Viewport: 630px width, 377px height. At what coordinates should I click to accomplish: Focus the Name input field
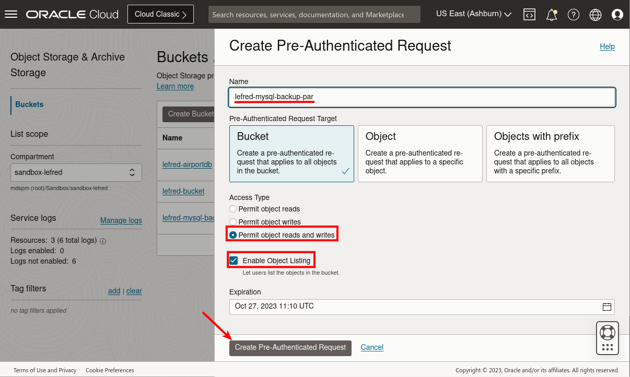[422, 97]
